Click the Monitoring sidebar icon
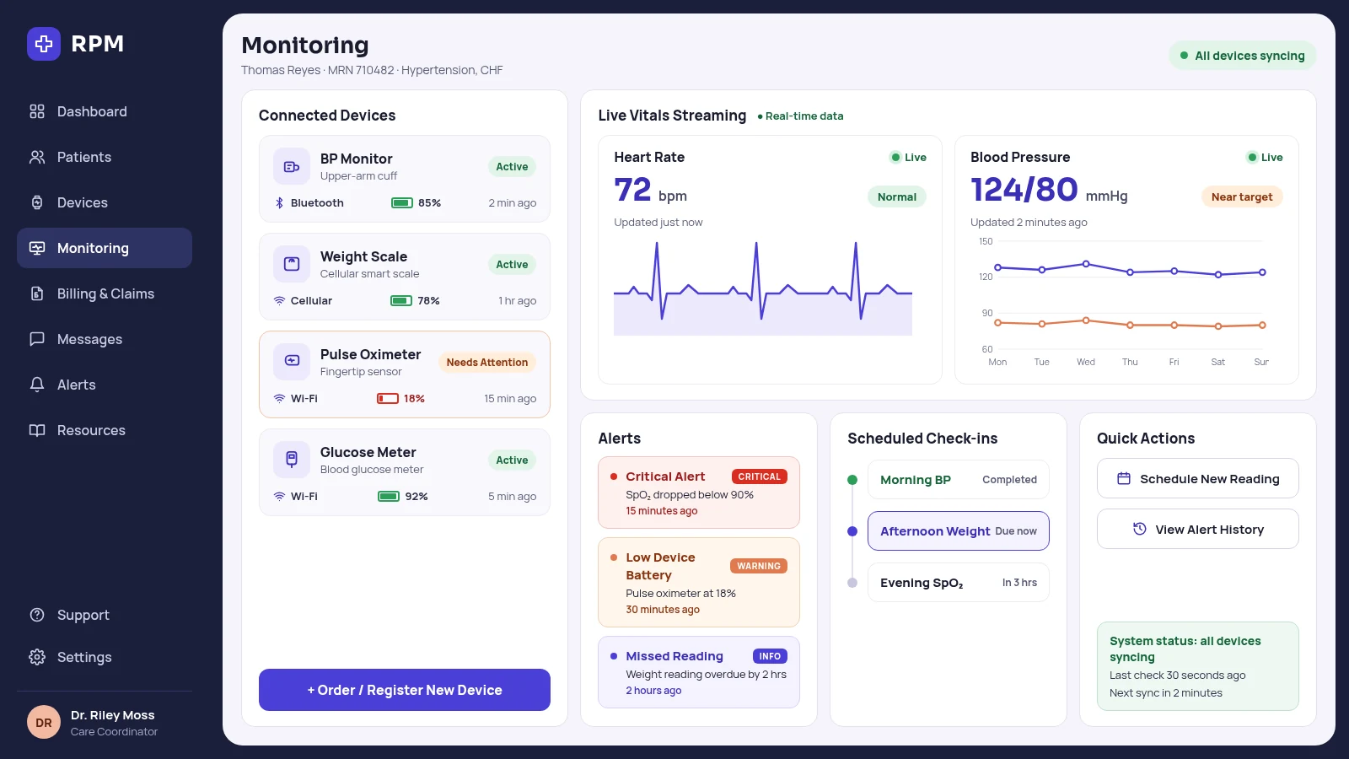This screenshot has height=759, width=1349. (37, 248)
